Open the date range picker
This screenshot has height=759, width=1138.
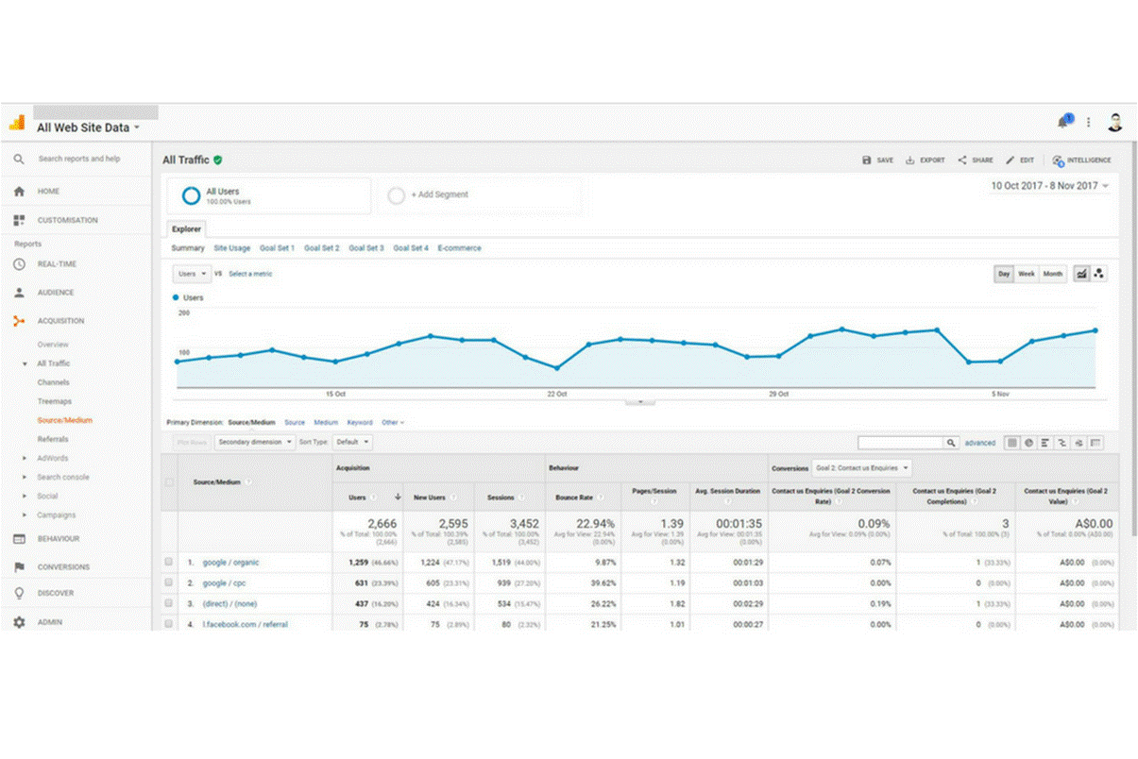point(1049,186)
